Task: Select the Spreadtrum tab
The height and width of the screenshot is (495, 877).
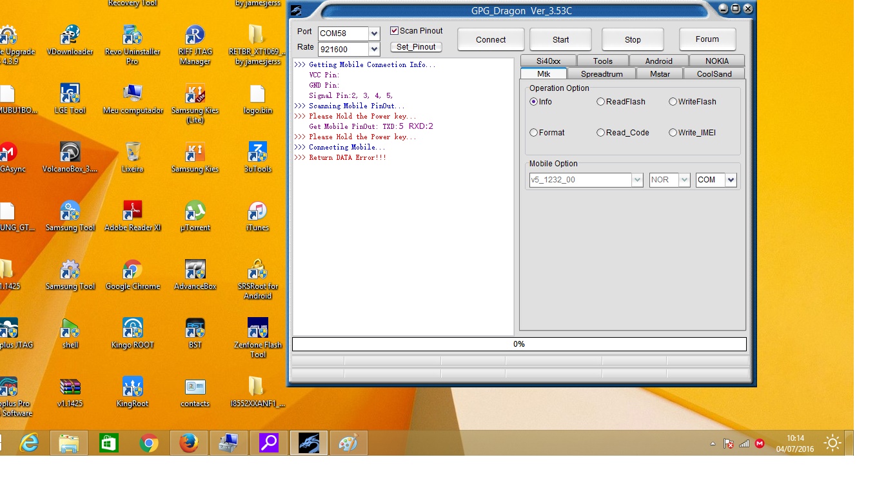Action: coord(602,73)
